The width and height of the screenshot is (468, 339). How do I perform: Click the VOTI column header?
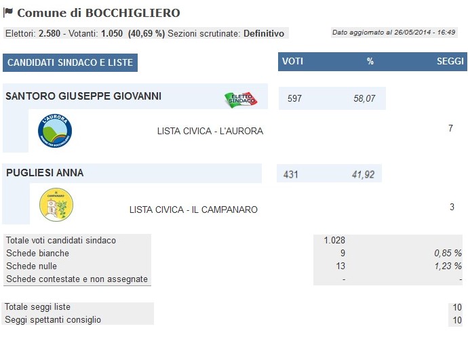point(293,61)
